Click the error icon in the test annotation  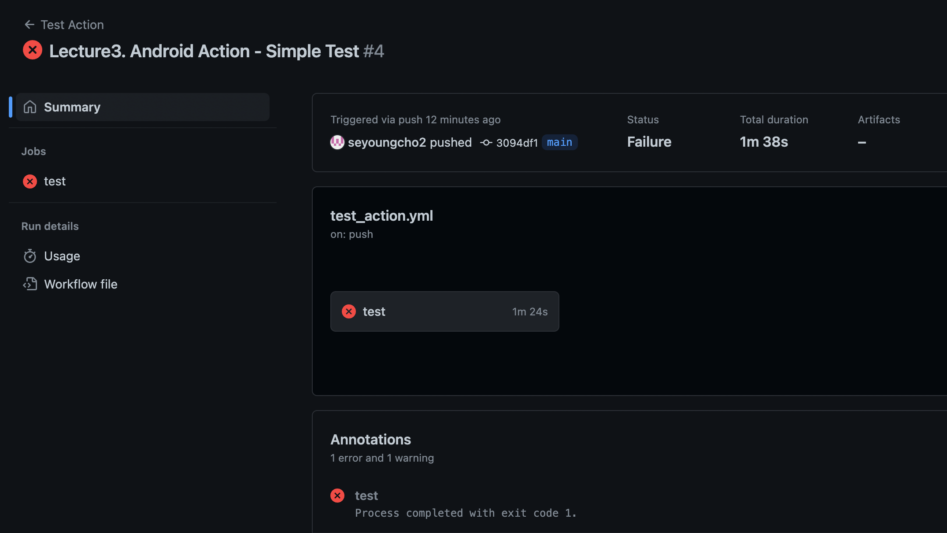tap(337, 496)
